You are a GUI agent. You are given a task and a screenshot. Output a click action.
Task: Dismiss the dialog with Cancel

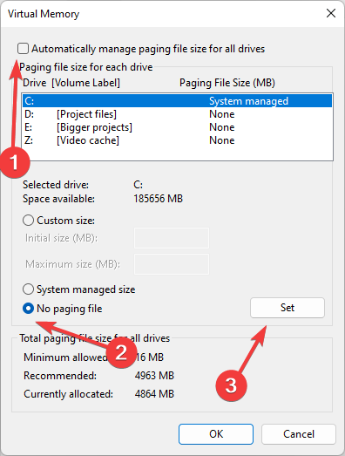point(299,434)
